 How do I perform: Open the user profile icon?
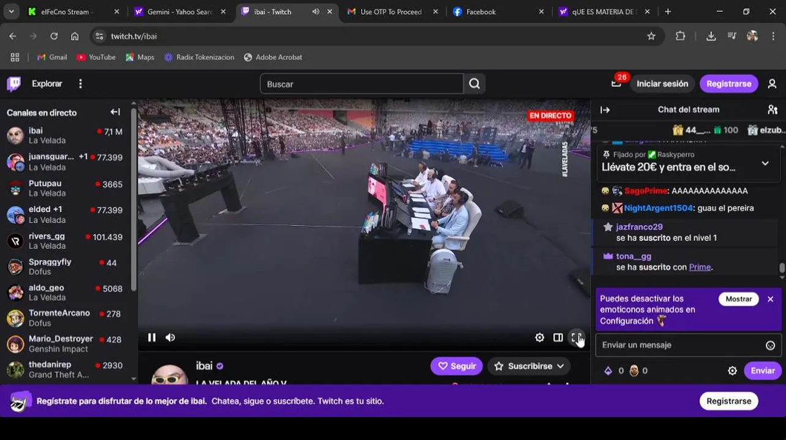(772, 84)
